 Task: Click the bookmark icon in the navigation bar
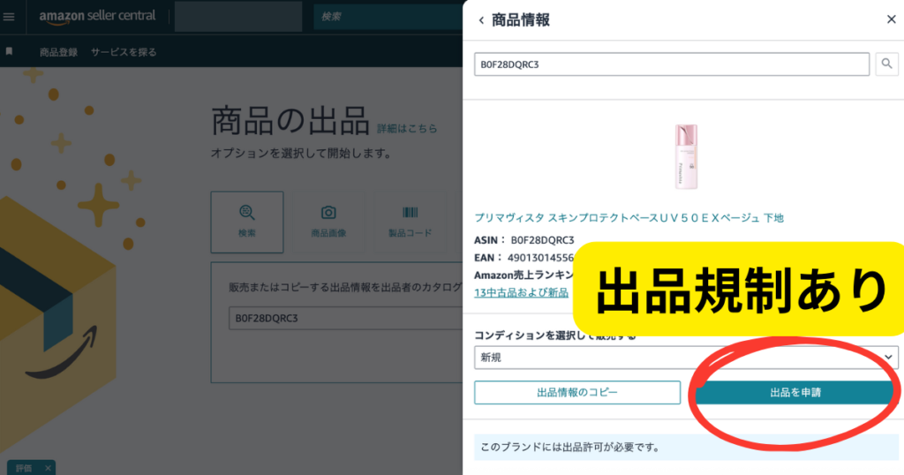click(x=9, y=51)
